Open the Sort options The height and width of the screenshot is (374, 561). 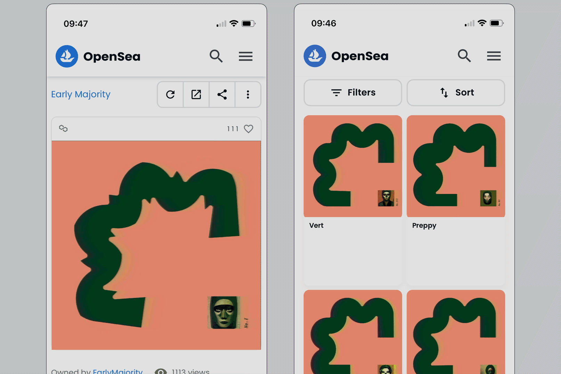coord(456,92)
